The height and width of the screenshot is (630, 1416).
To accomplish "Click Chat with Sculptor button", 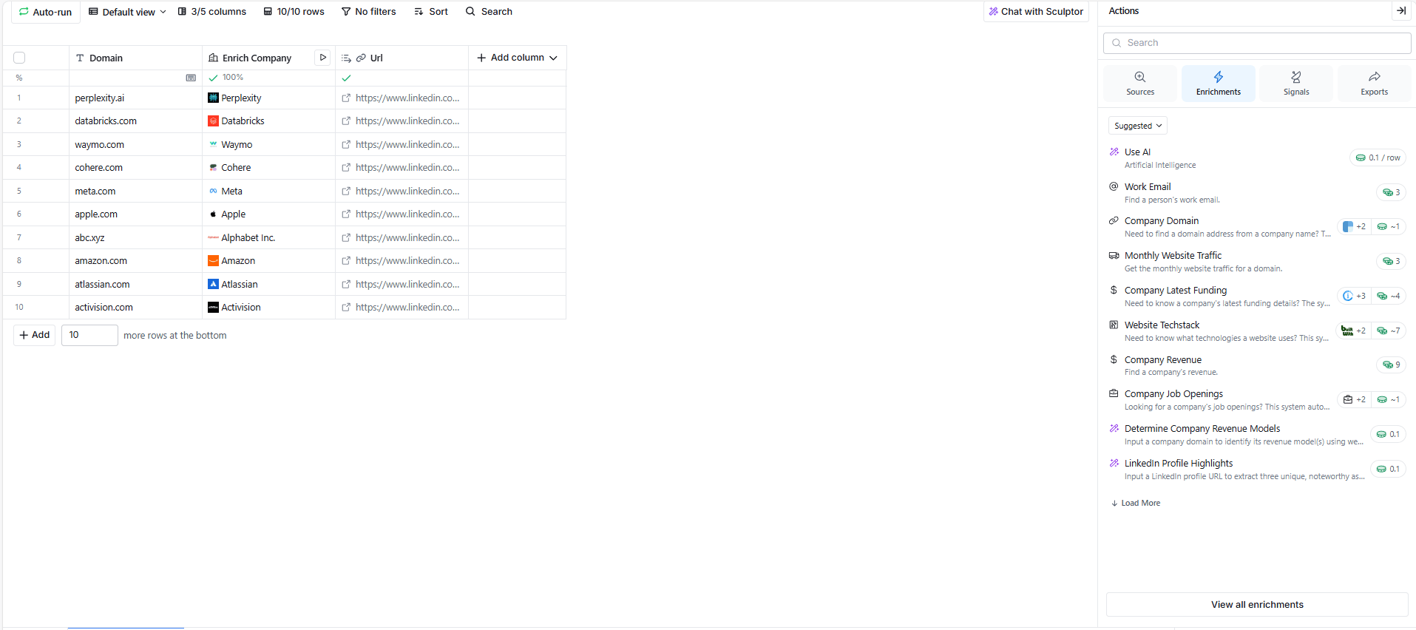I will 1036,12.
